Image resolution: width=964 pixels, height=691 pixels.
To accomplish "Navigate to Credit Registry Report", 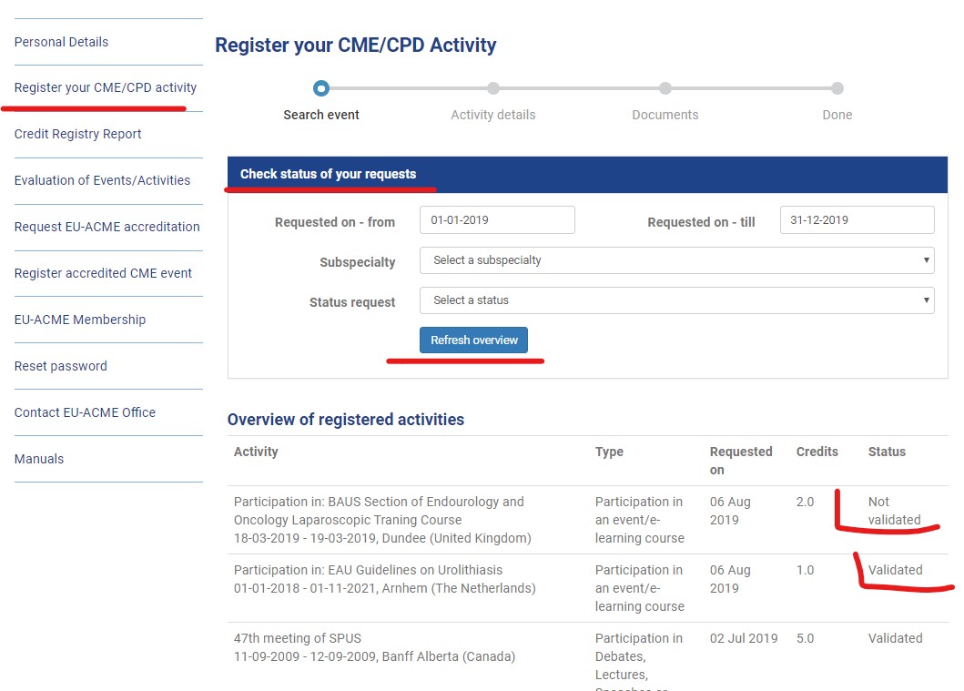I will point(77,134).
